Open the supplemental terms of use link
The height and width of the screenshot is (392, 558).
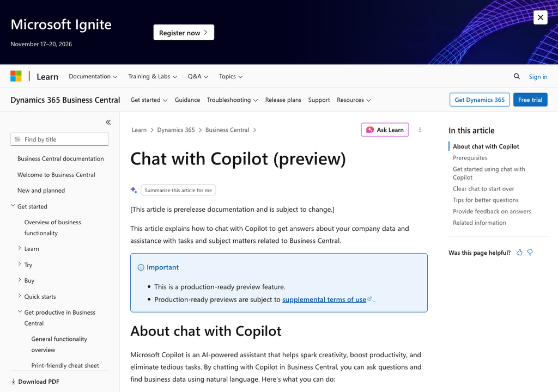coord(324,299)
